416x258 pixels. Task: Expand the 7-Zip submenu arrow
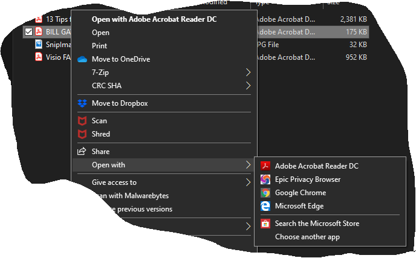[x=248, y=73]
